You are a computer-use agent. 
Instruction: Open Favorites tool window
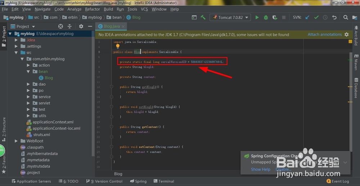pyautogui.click(x=4, y=163)
